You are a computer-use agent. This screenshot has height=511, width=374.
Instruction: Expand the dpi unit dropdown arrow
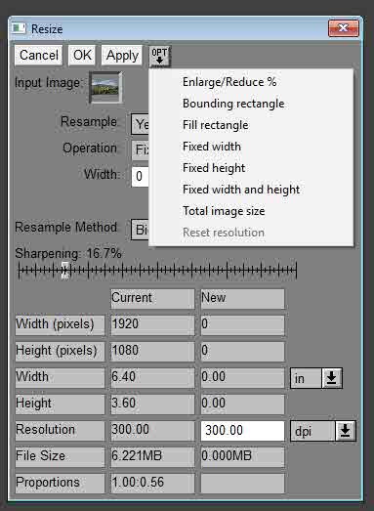tap(346, 431)
